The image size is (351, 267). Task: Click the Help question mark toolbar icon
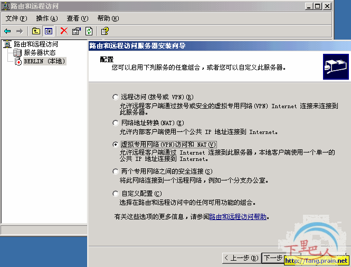click(105, 31)
